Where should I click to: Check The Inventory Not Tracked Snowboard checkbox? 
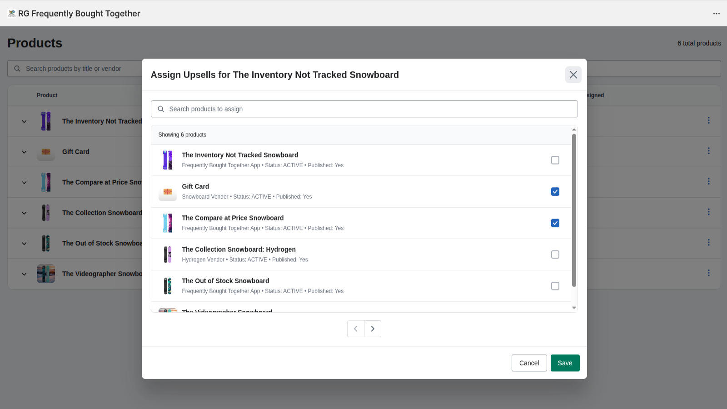(x=555, y=160)
